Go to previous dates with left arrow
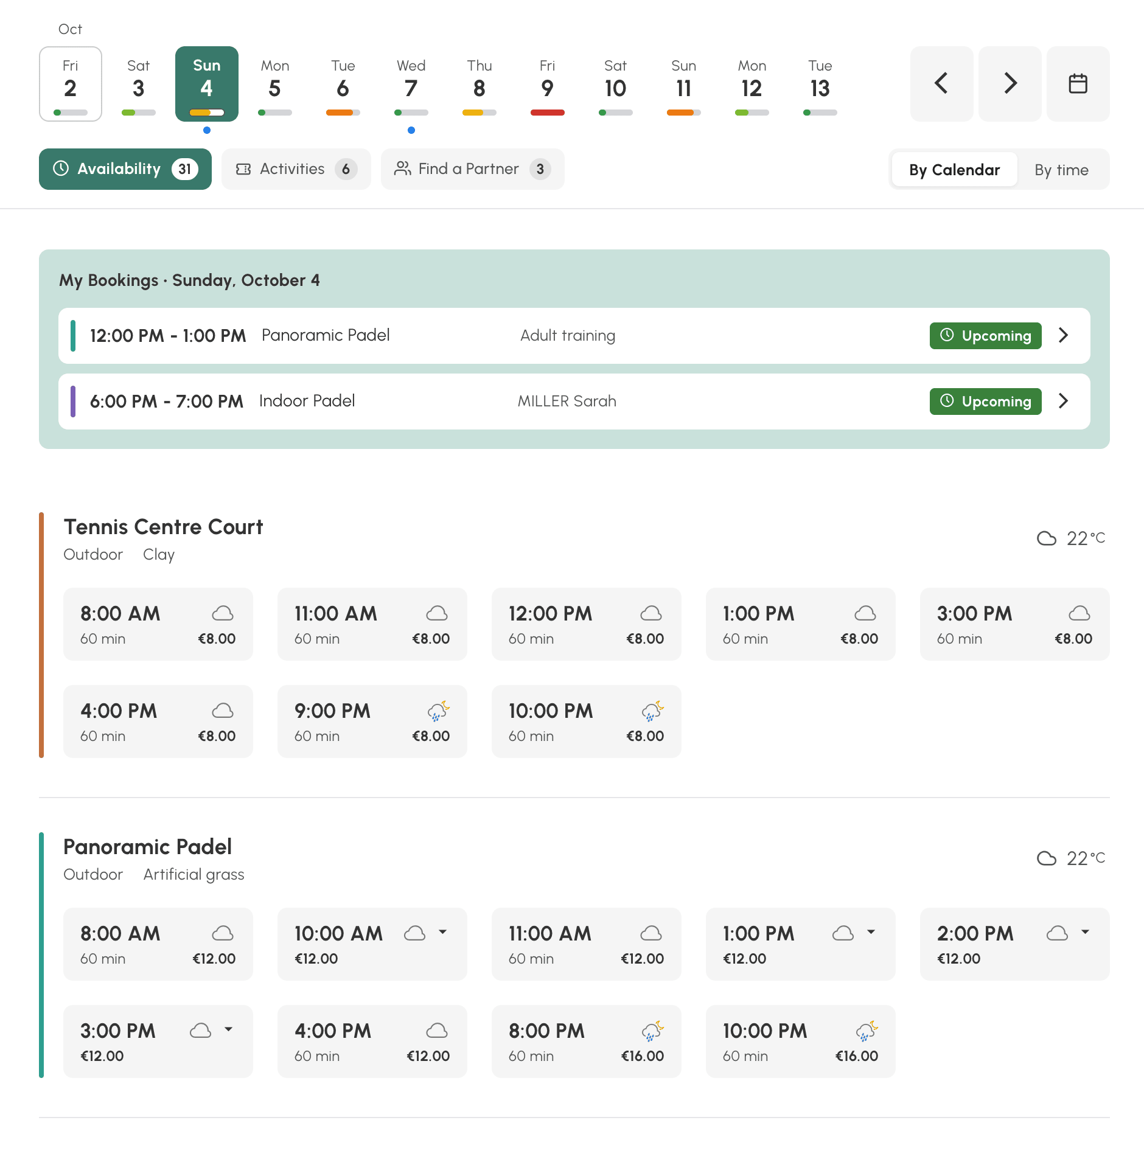This screenshot has height=1151, width=1144. 941,83
